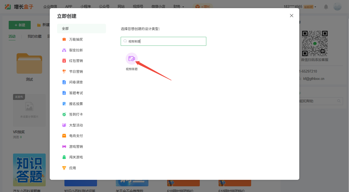Image resolution: width=349 pixels, height=192 pixels.
Task: Open account dropdown next to 超级VIP
Action: point(315,7)
